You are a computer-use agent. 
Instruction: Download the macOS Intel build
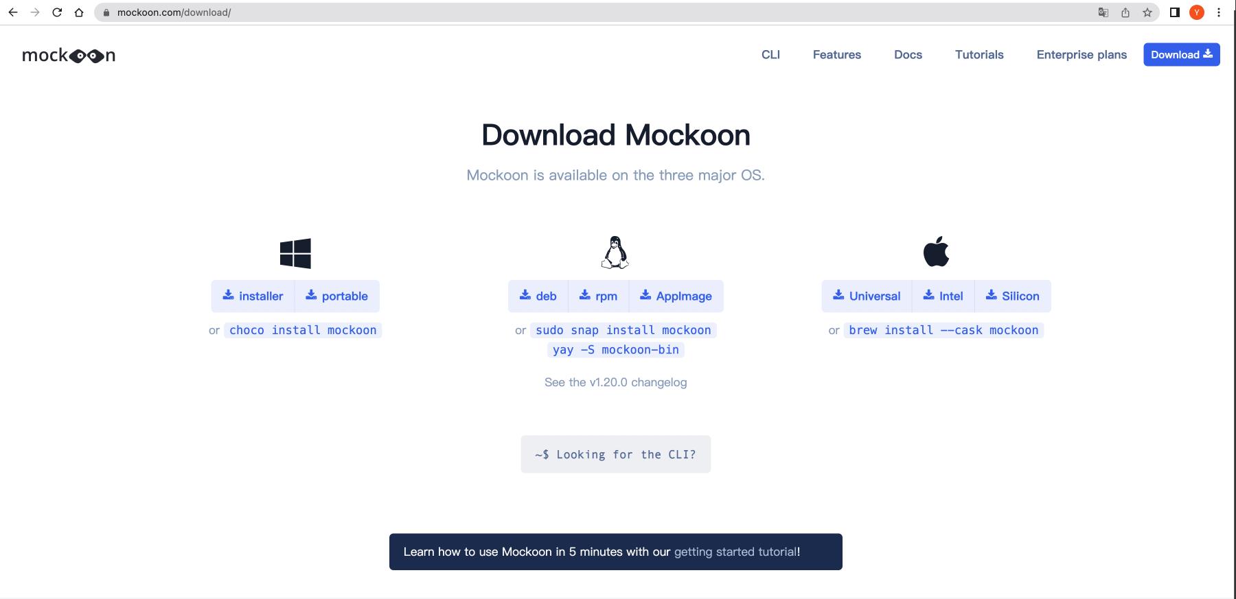tap(943, 296)
